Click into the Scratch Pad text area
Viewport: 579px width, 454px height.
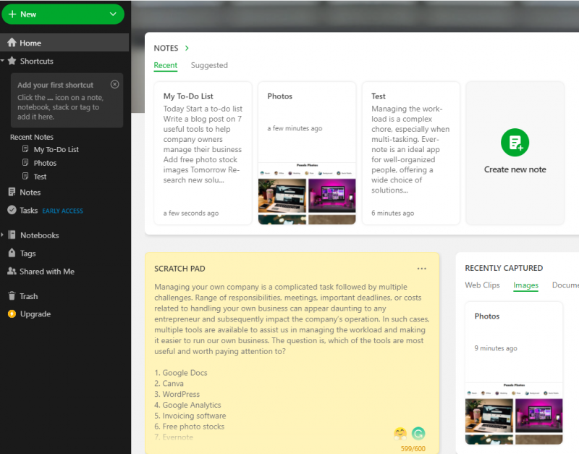(x=292, y=361)
